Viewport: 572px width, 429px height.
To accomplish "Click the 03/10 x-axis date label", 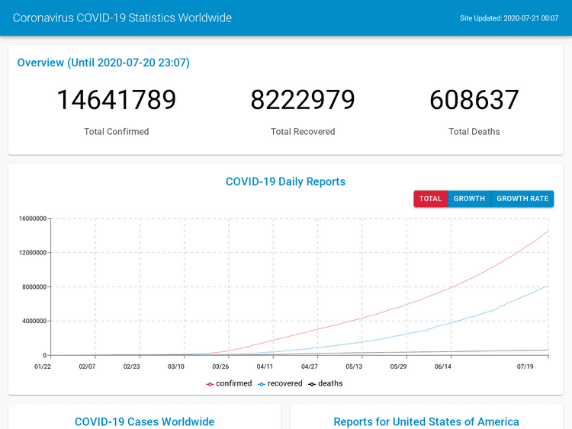I will (x=176, y=367).
